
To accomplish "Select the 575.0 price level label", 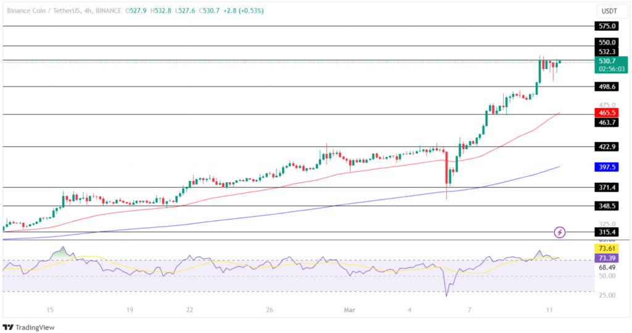I will pos(607,26).
